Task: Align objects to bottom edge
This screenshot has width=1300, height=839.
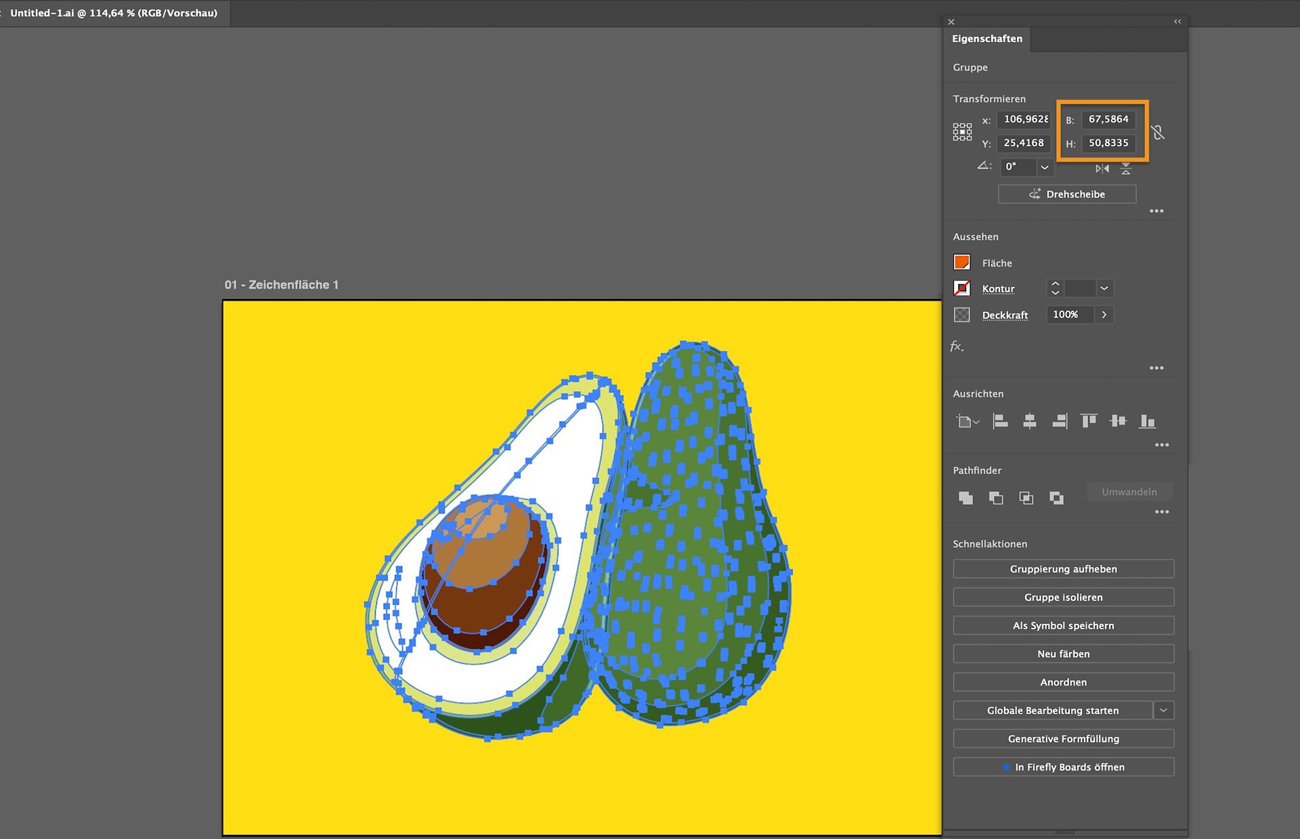Action: coord(1147,422)
